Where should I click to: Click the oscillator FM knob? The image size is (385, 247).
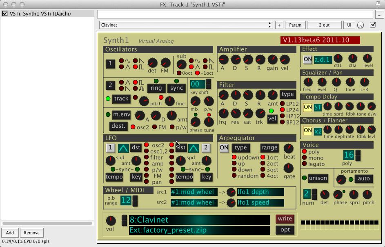click(x=165, y=63)
